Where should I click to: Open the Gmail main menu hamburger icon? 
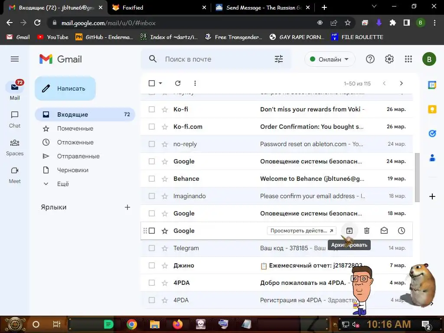click(x=15, y=59)
